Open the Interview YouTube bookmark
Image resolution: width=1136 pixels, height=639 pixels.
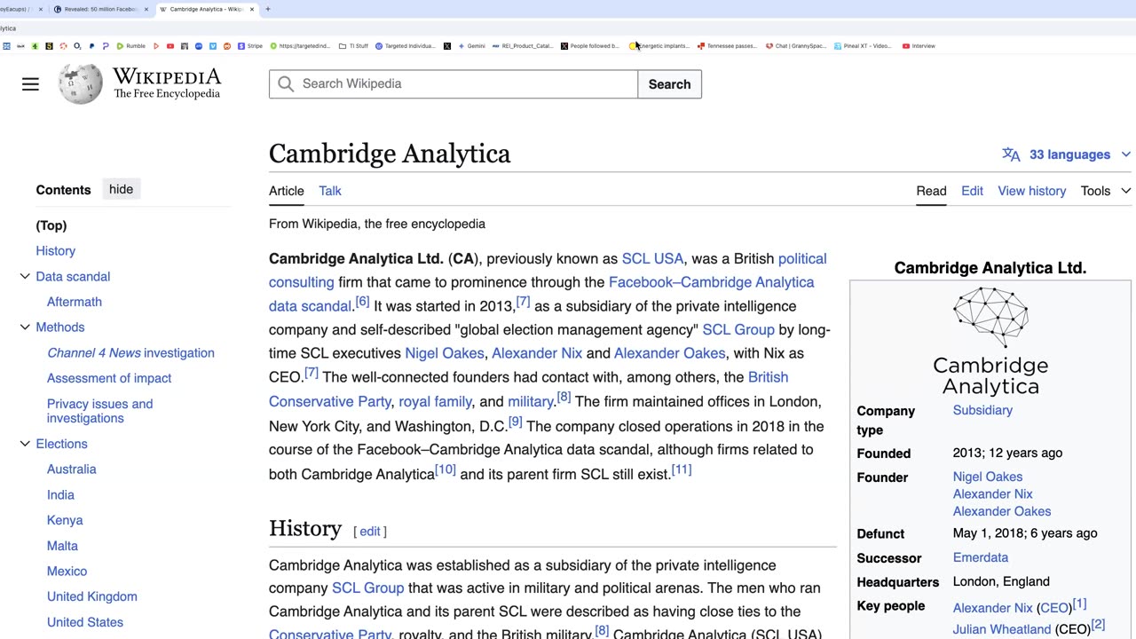[919, 46]
